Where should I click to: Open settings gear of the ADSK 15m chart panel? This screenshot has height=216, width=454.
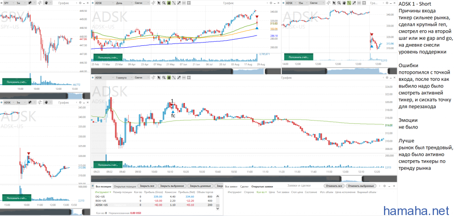[387, 3]
